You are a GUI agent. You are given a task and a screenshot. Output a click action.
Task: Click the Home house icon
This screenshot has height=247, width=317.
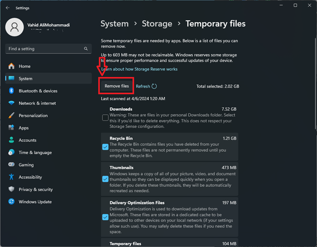pos(11,66)
